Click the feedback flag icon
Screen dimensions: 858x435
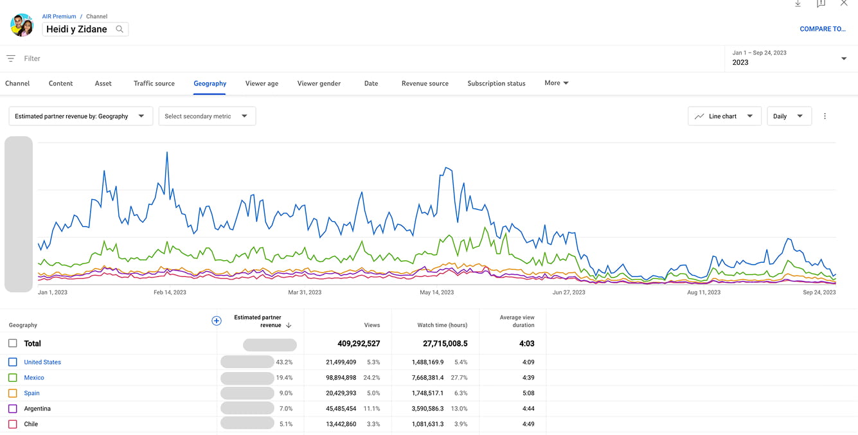coord(821,4)
